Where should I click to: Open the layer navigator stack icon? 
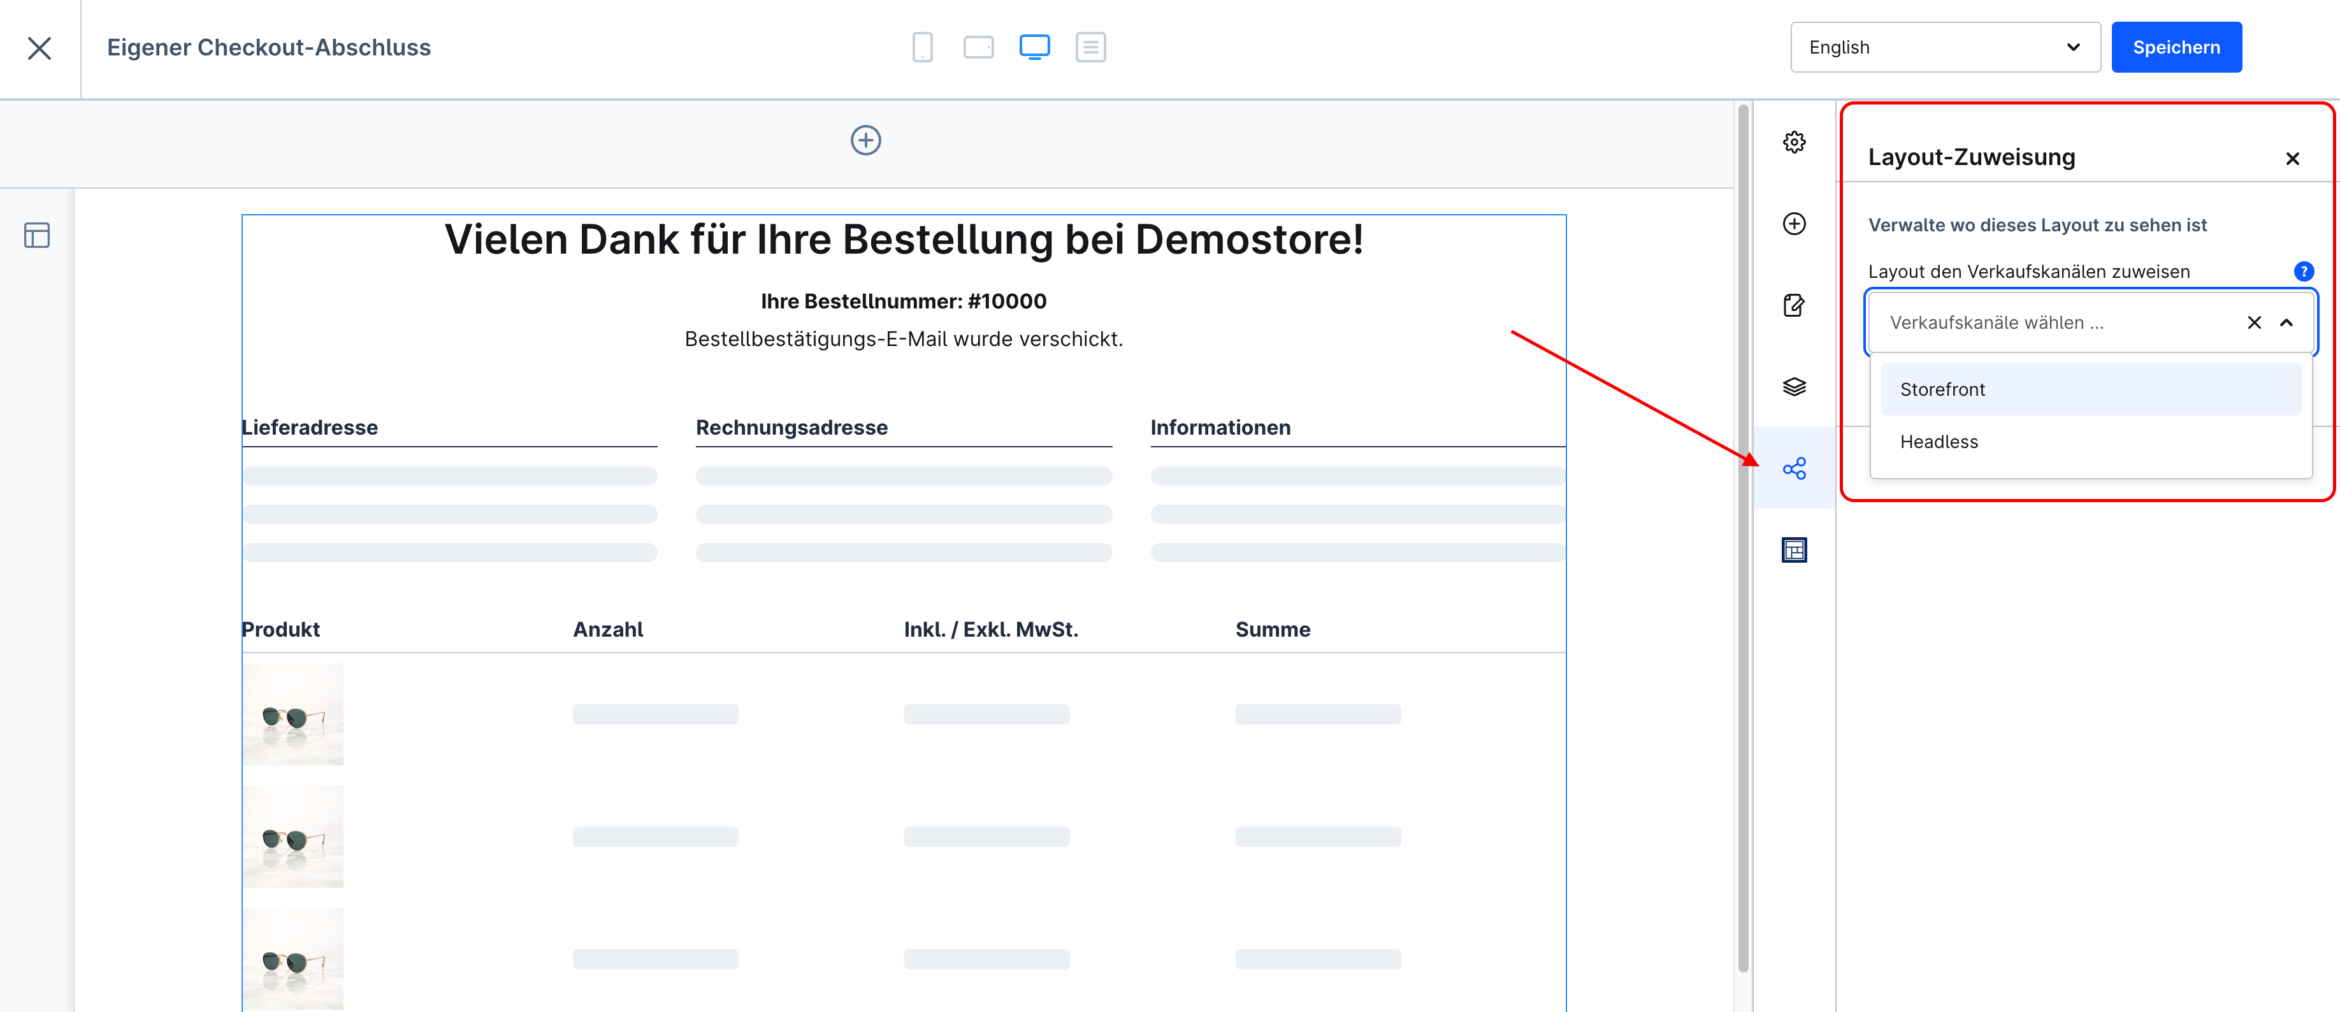1794,387
